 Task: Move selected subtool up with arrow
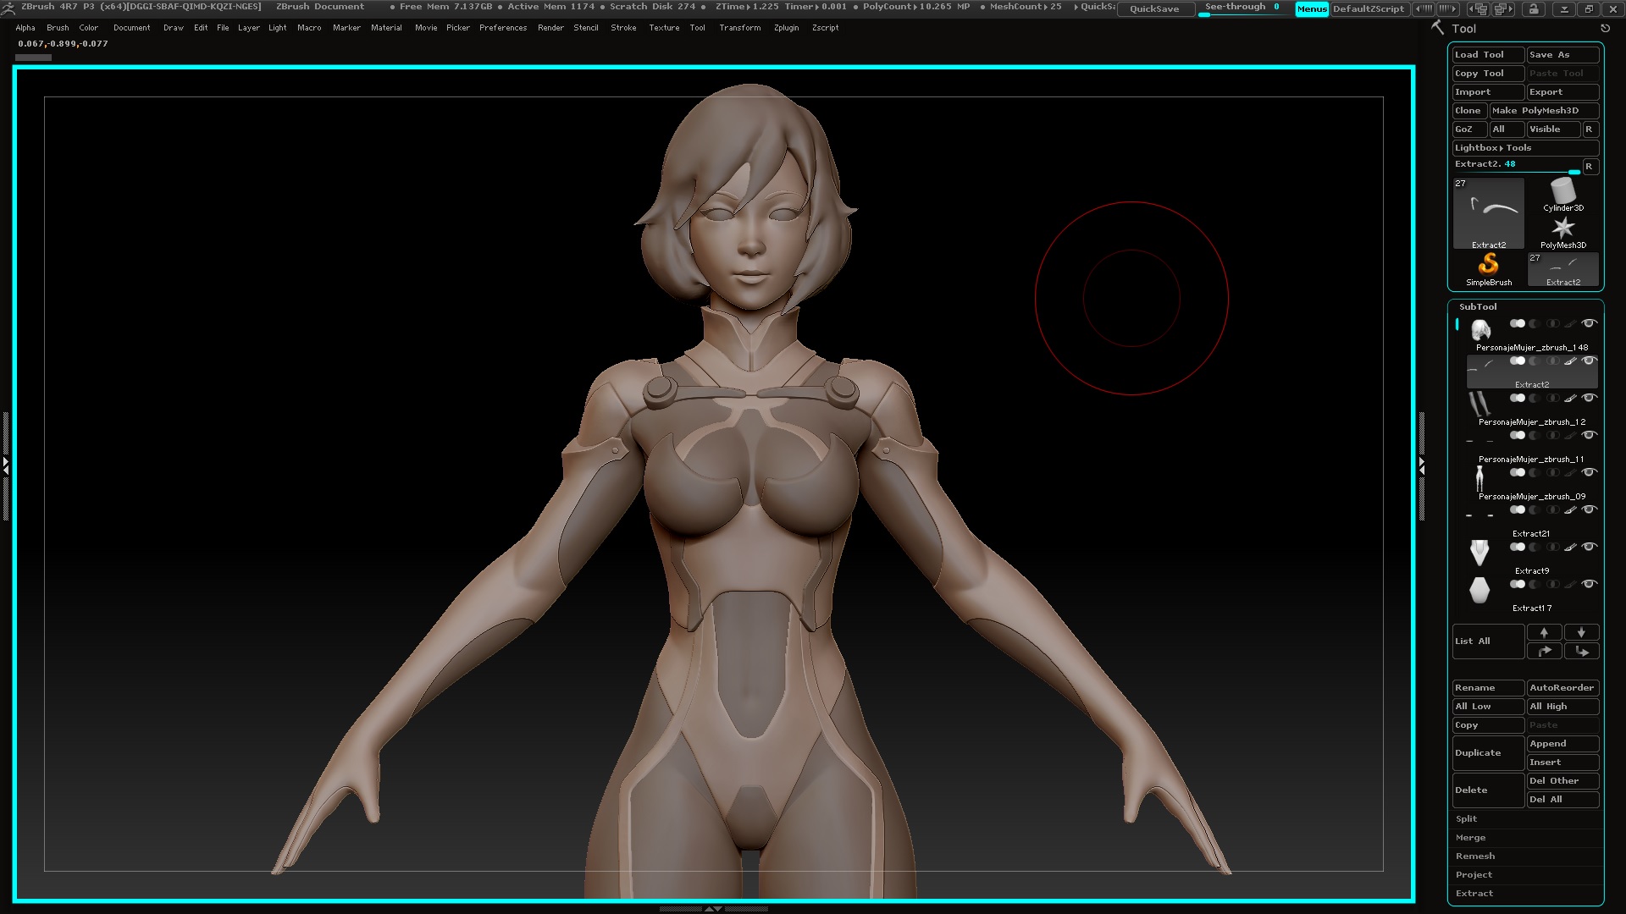click(1544, 632)
